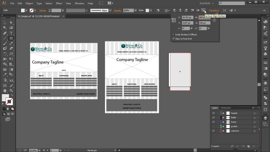
Task: Click the Style swatch in control bar
Action: [147, 11]
